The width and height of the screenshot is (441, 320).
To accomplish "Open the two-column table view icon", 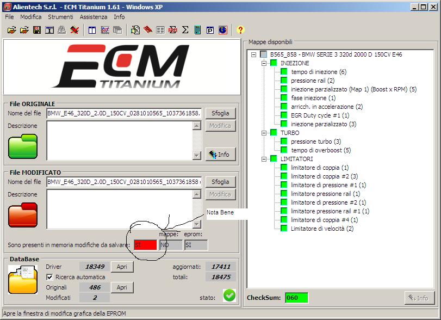I will click(92, 30).
